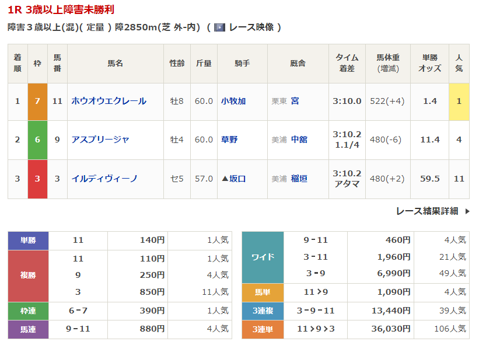479x345 pixels.
Task: Open trainer 中舘 stable page
Action: click(x=299, y=140)
